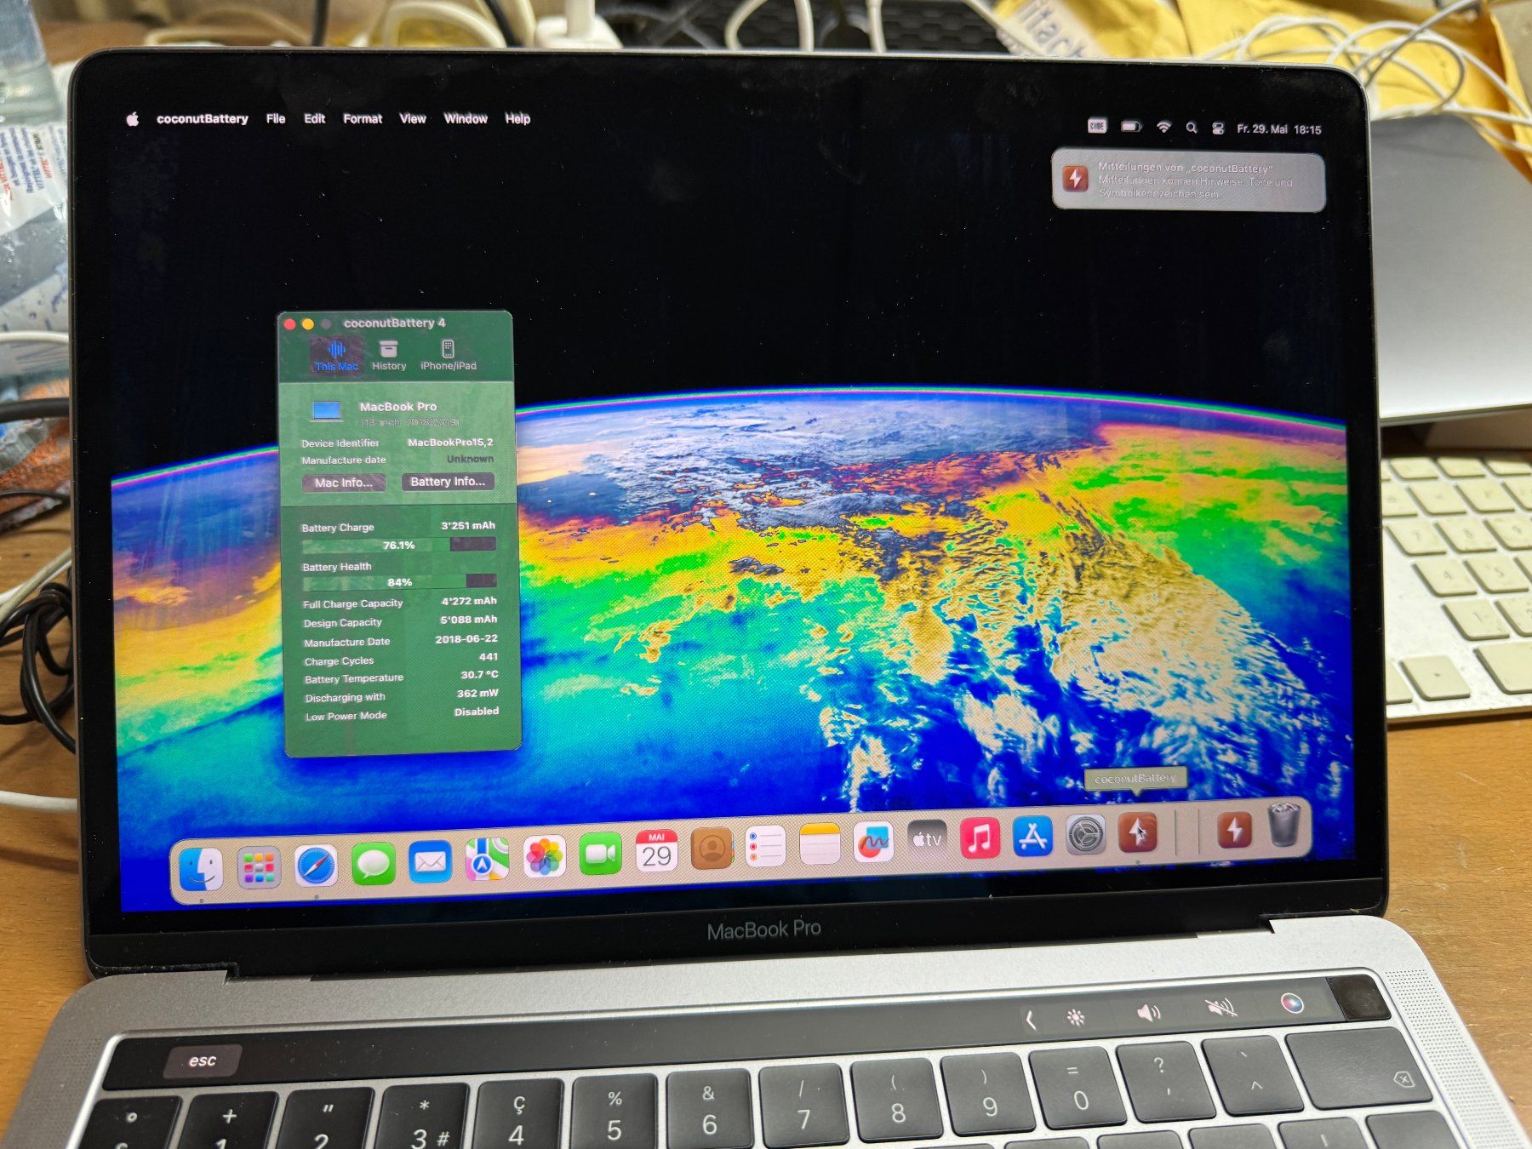Screen dimensions: 1532x1149
Task: Click the battery Manufacture Date 2018-06-22
Action: (x=466, y=638)
